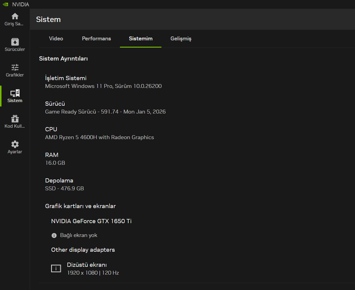Click the Other display adapters heading
This screenshot has height=290, width=355.
83,250
